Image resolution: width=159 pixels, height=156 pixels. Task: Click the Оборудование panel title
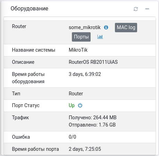click(x=30, y=9)
